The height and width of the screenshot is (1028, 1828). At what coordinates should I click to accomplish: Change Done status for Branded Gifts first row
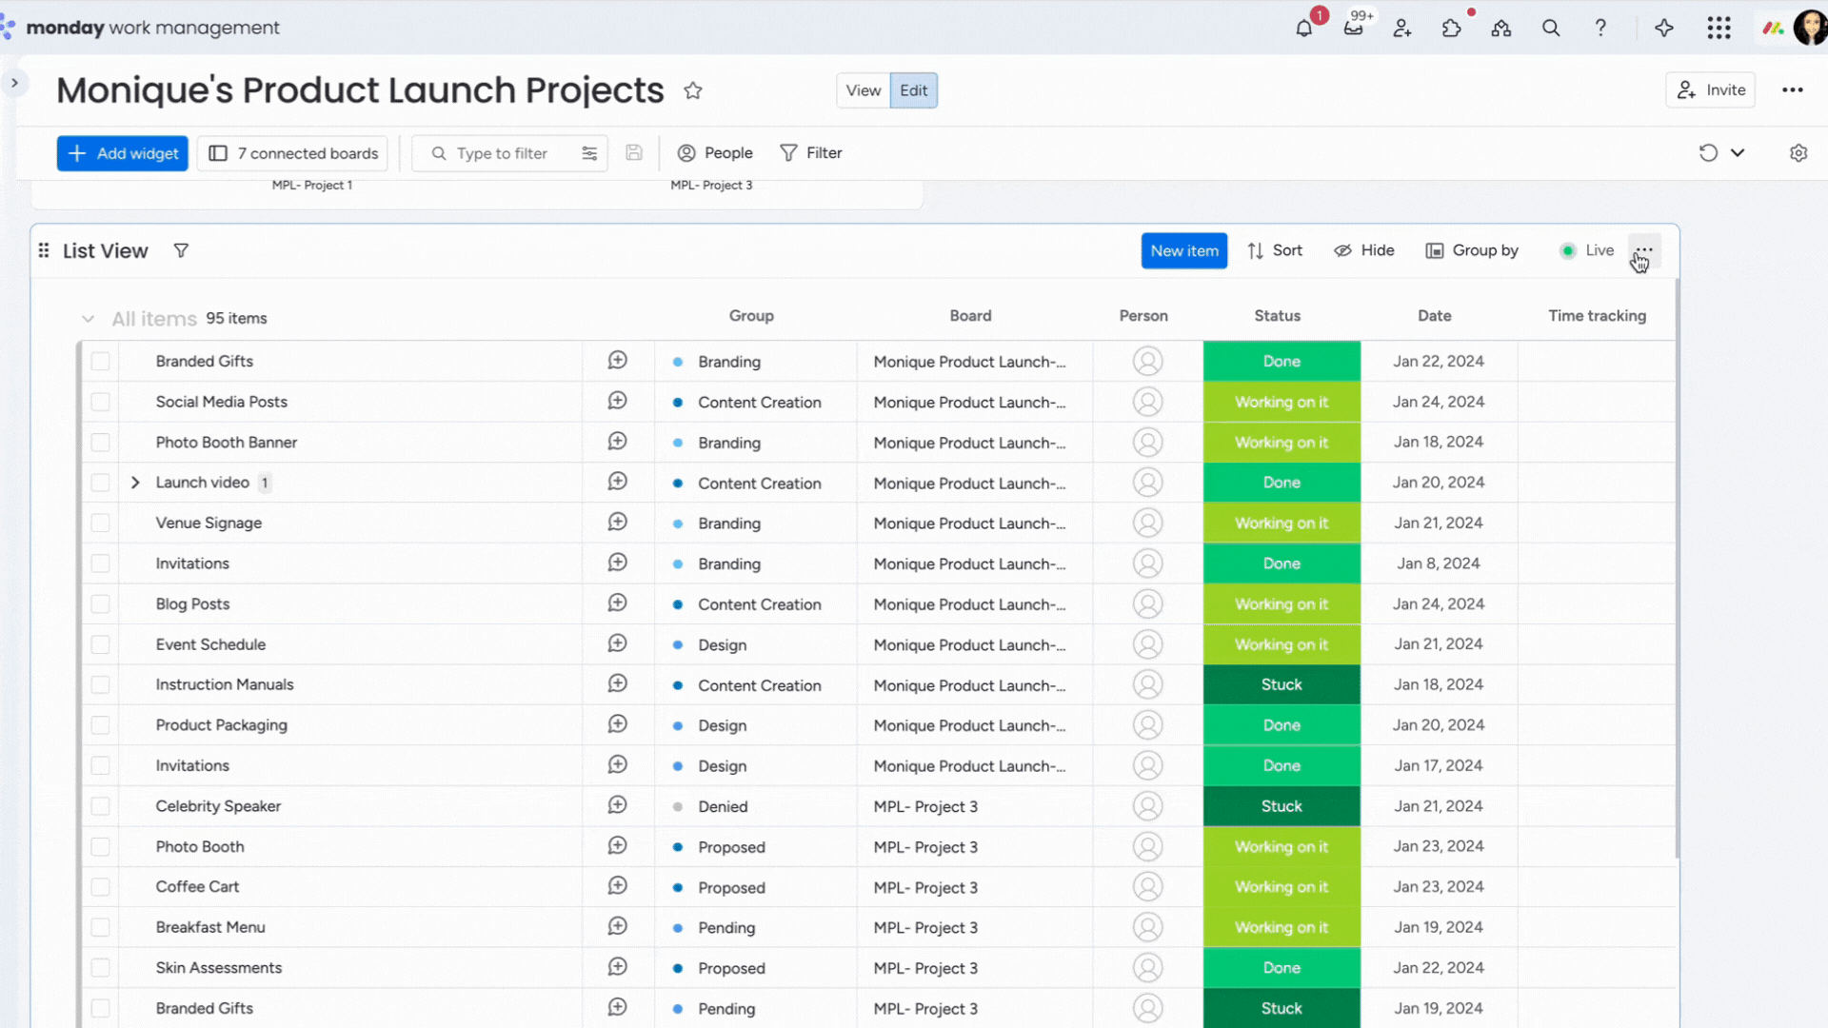(1282, 361)
